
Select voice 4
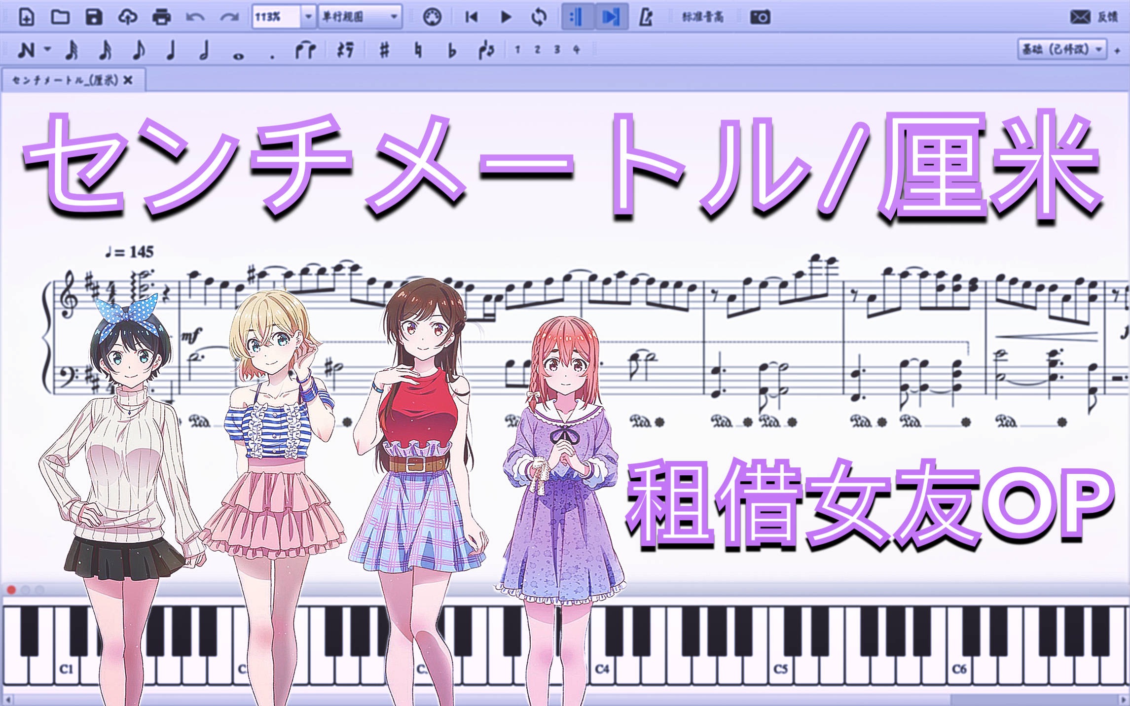(x=577, y=50)
